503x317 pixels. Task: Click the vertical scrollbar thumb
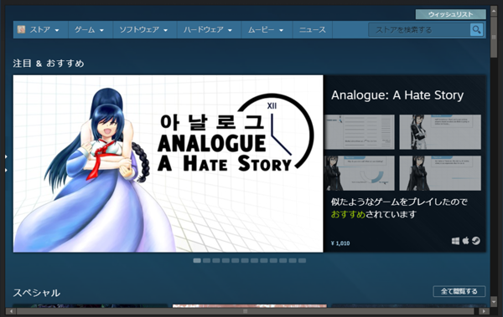coord(494,38)
